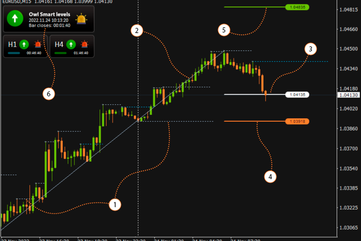Toggle the H1 red siren alert icon
Viewport: 361px width, 241px height.
tap(38, 44)
